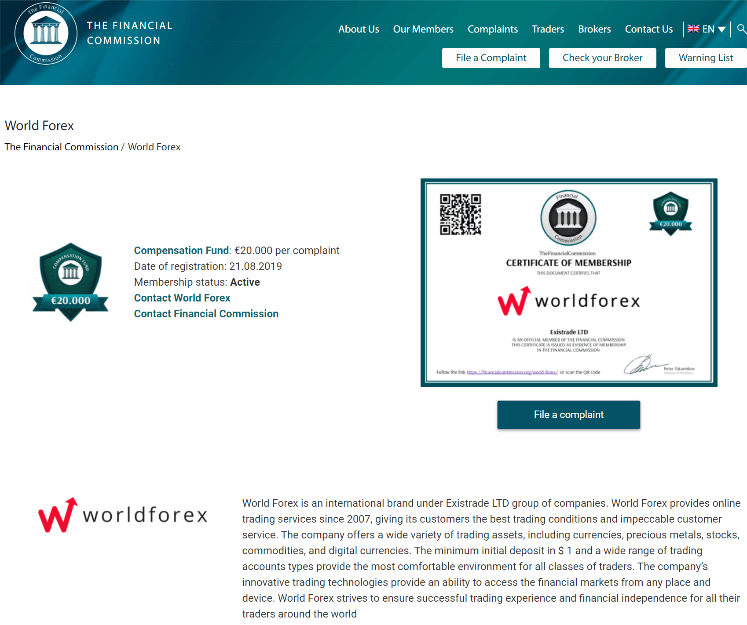Open the About Us menu

click(x=359, y=29)
